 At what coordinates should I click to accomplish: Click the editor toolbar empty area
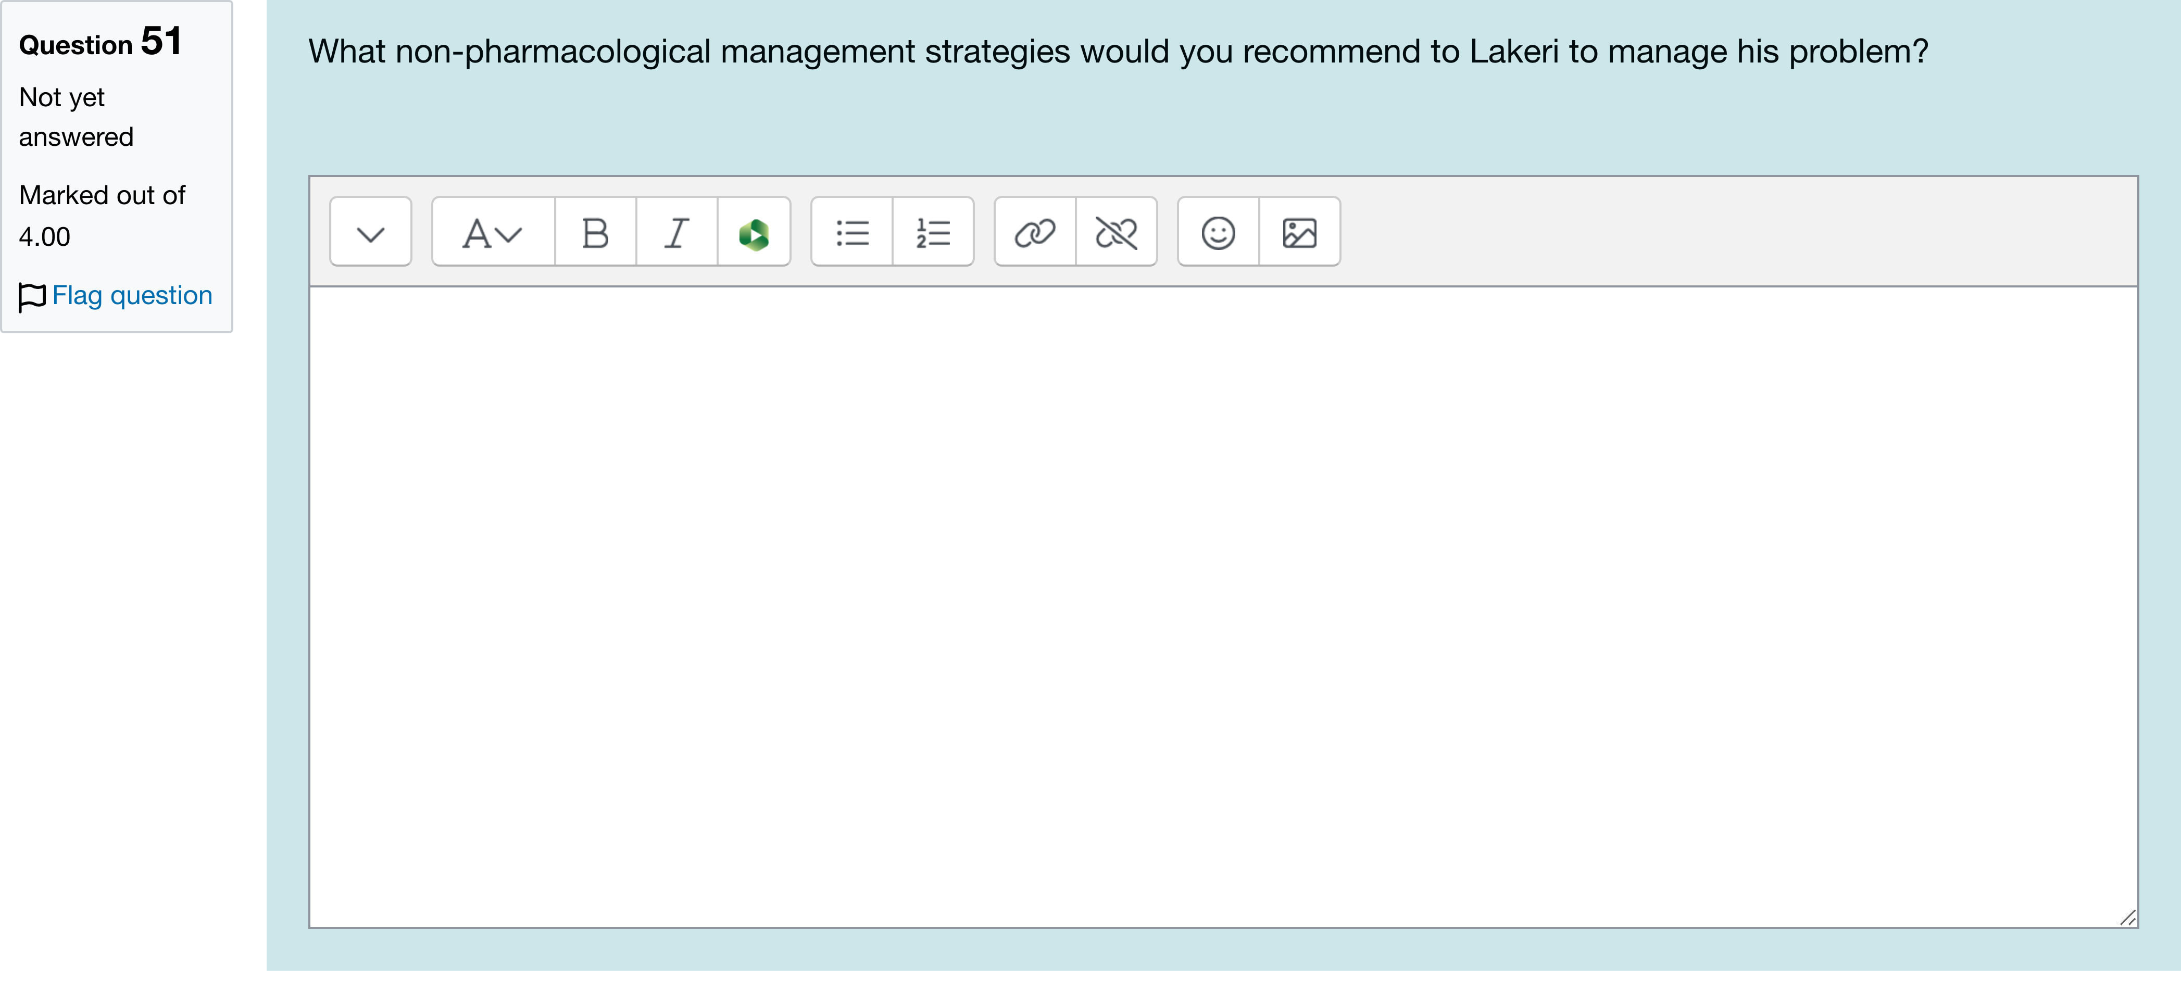[x=1736, y=233]
